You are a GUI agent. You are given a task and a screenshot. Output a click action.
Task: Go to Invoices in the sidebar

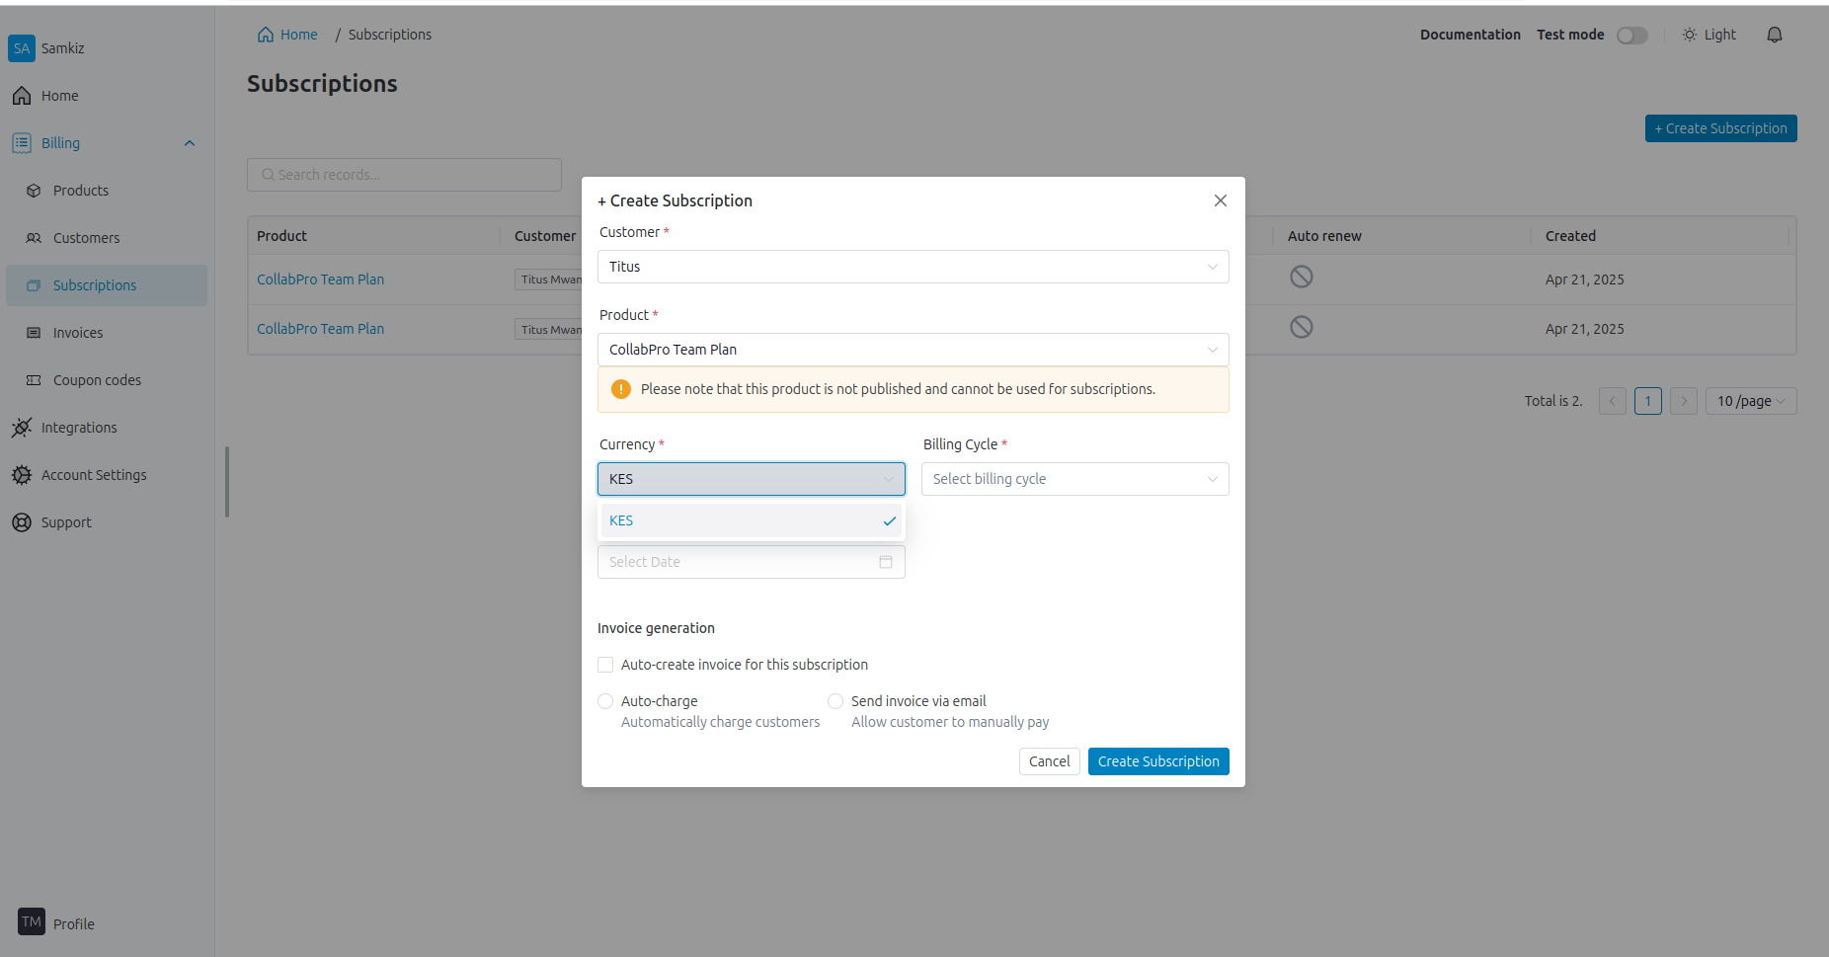[78, 333]
